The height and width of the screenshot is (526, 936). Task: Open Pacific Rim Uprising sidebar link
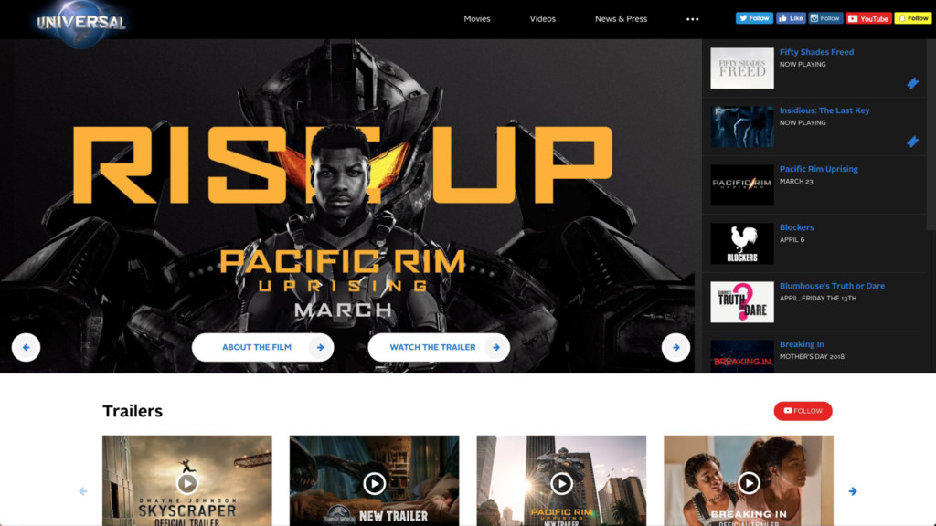(x=818, y=169)
